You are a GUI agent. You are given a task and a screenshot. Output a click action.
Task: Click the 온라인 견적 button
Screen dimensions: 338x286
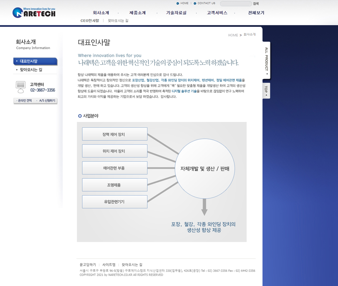[x=24, y=101]
